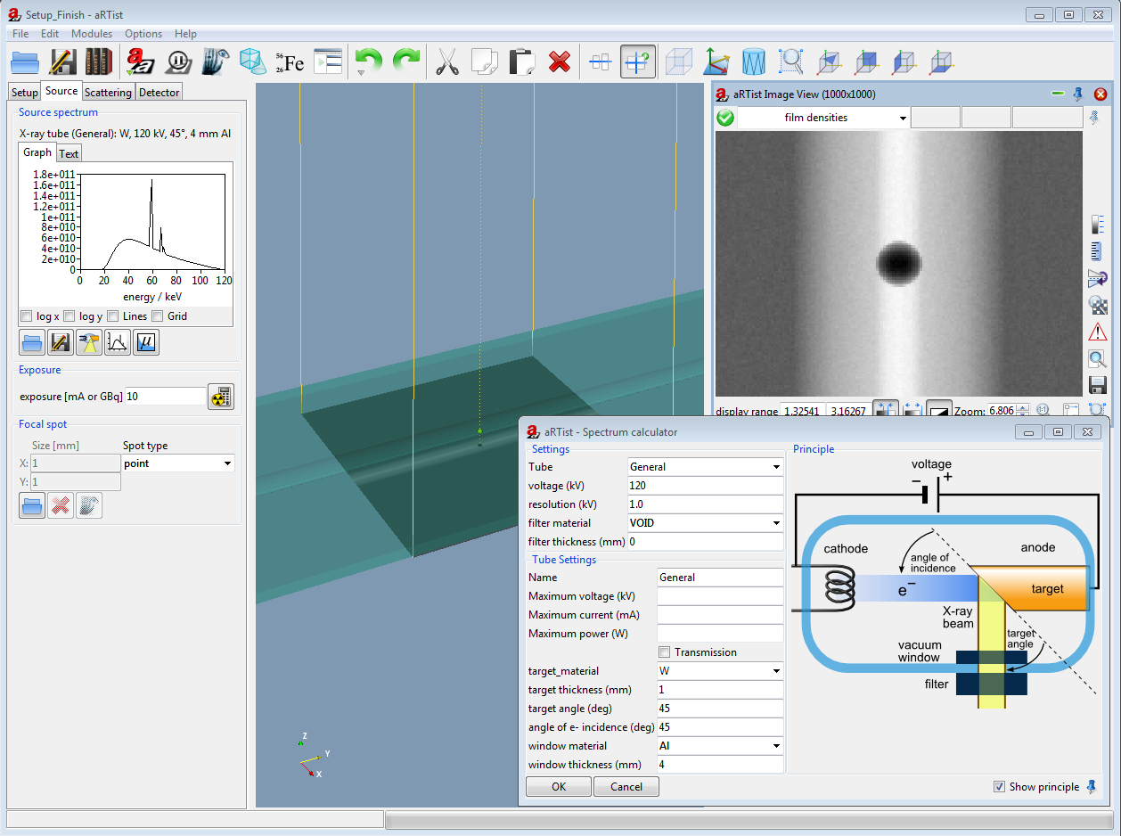Open a project with the main toolbar folder icon
1121x836 pixels.
(x=25, y=62)
